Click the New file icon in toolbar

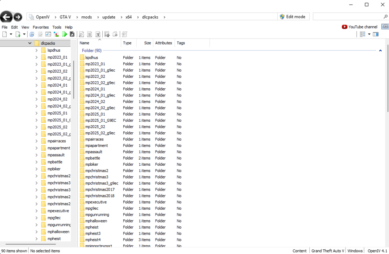(5, 34)
